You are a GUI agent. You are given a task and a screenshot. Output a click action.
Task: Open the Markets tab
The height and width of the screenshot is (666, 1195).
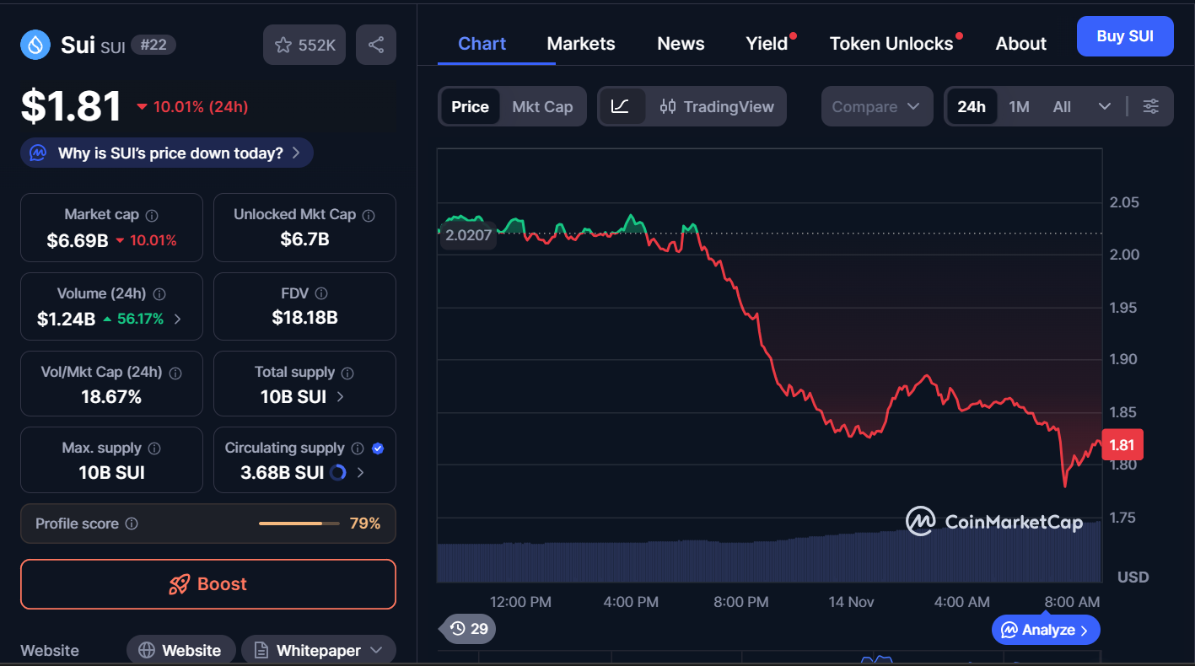pos(581,44)
